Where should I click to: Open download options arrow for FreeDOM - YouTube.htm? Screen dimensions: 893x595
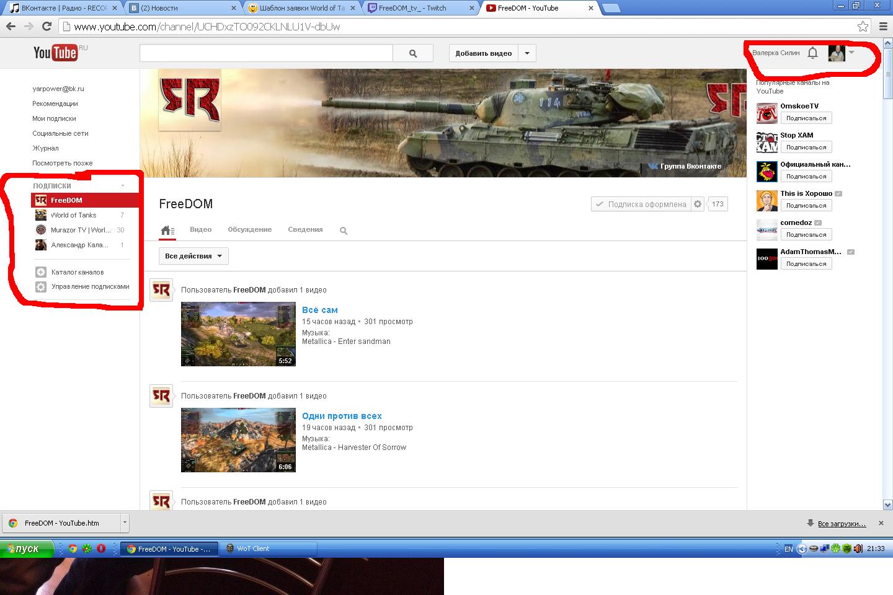coord(125,522)
